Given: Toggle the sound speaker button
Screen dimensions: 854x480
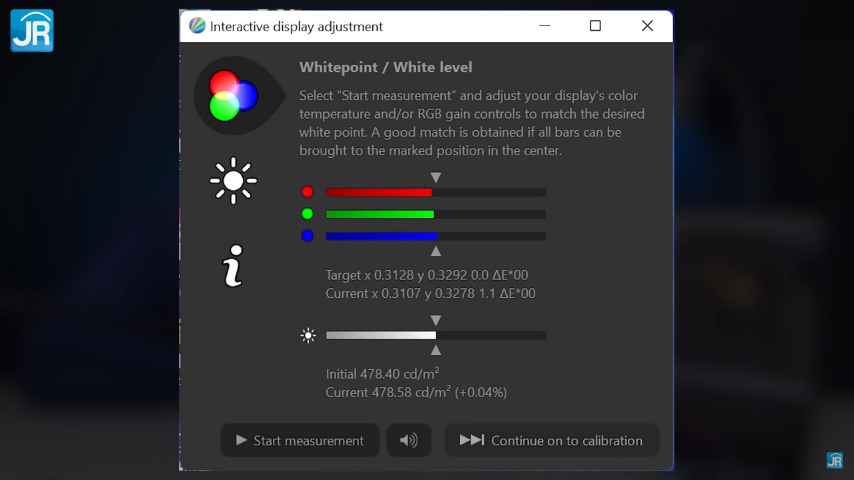Looking at the screenshot, I should pyautogui.click(x=408, y=441).
